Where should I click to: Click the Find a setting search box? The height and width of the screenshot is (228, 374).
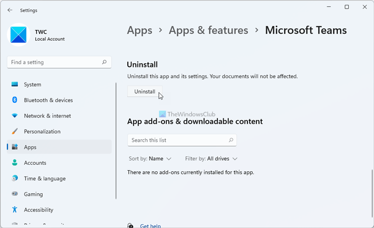pyautogui.click(x=53, y=62)
